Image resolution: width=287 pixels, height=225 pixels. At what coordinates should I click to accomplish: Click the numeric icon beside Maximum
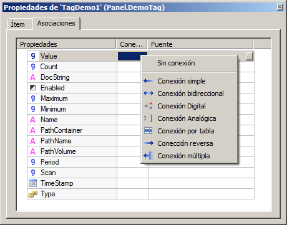(x=33, y=98)
